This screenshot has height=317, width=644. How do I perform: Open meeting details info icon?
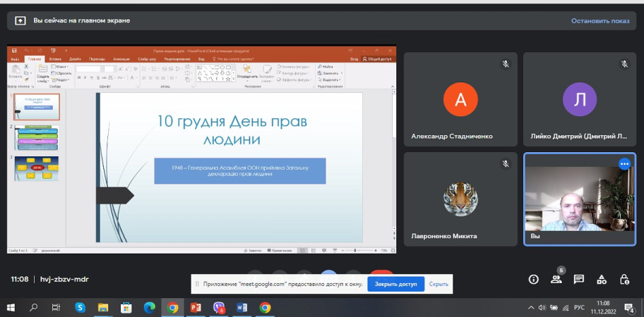(534, 280)
